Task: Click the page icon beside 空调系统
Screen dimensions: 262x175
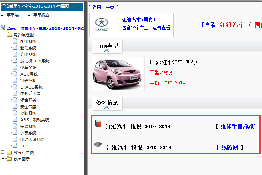Action: coord(15,126)
